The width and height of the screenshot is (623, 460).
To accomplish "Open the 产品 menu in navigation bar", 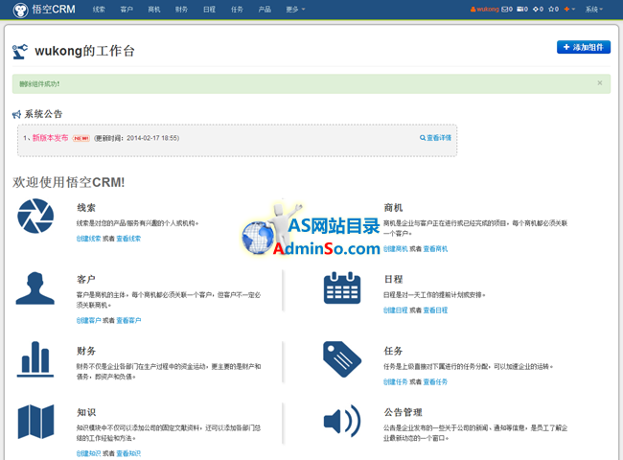I will pyautogui.click(x=265, y=10).
